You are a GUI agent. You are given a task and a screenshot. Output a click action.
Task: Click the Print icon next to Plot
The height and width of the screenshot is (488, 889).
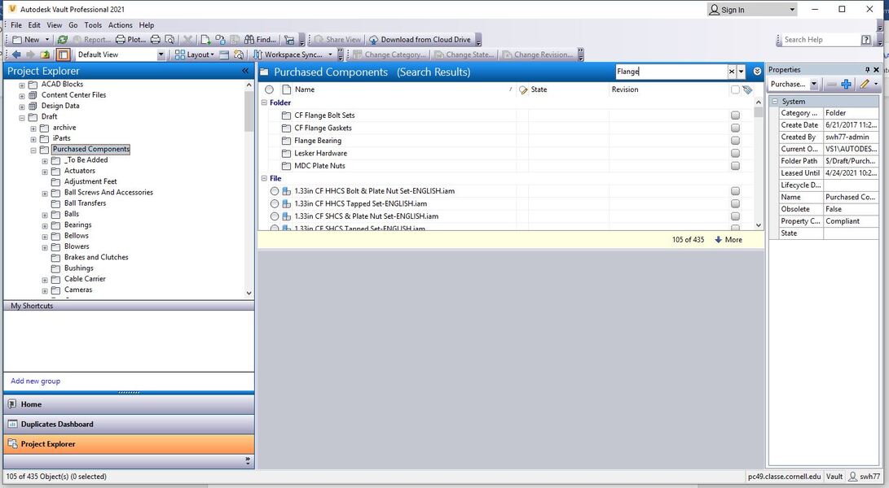pos(156,40)
